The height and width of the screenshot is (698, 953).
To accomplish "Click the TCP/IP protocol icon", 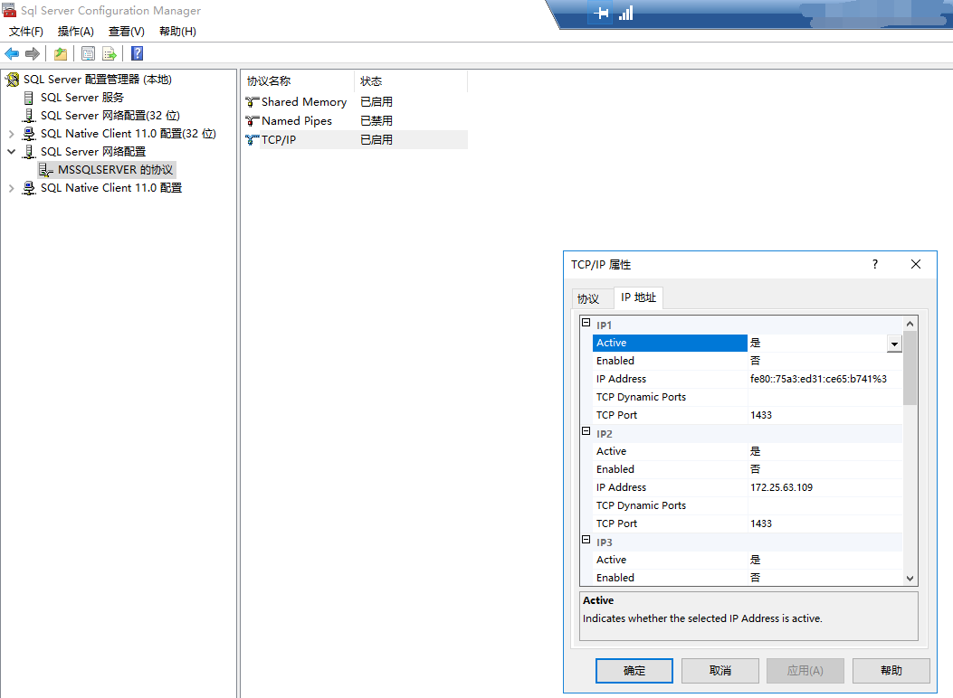I will [253, 139].
